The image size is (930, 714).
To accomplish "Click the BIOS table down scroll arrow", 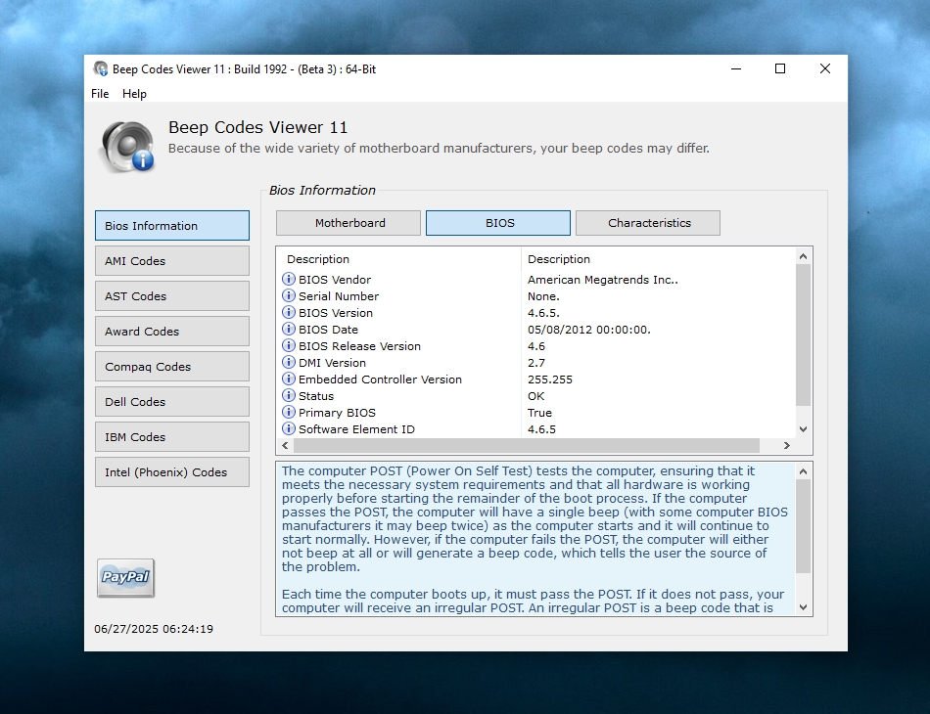I will (x=803, y=429).
